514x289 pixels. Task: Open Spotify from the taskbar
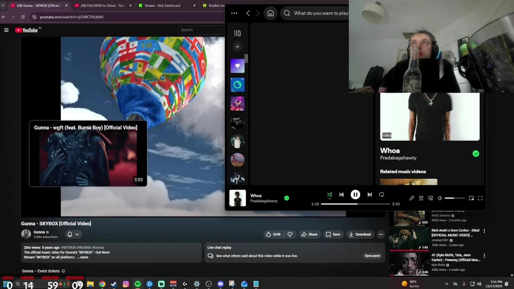138,284
